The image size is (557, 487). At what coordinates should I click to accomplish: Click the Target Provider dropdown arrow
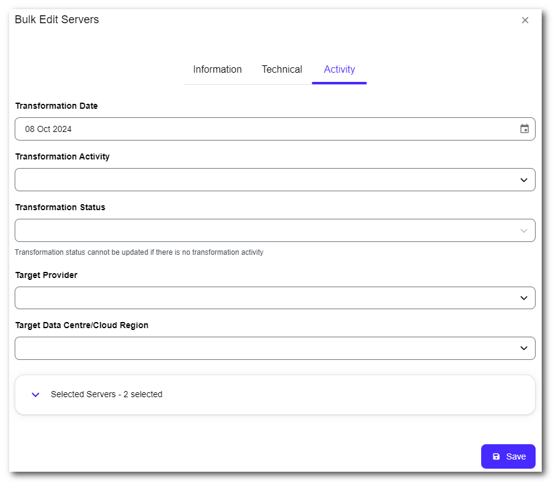point(523,298)
